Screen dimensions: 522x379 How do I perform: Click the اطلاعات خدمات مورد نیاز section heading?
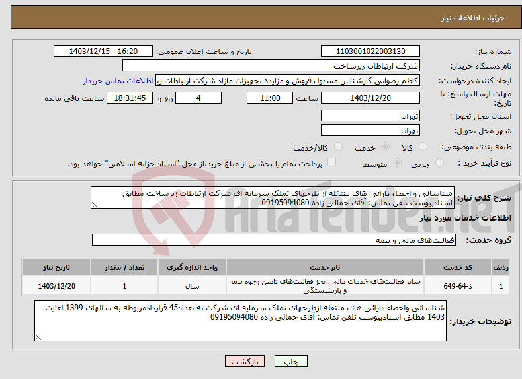465,218
